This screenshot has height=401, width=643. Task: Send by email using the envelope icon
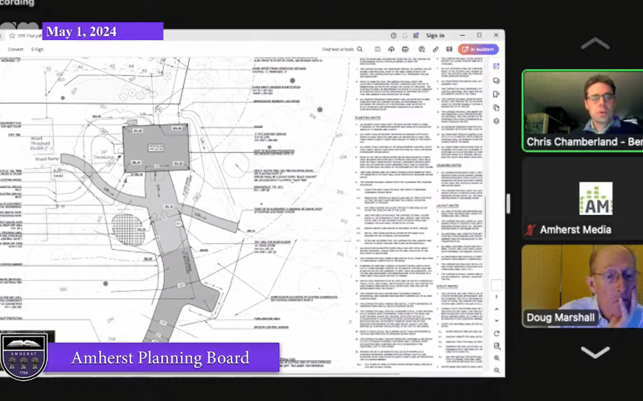[449, 49]
